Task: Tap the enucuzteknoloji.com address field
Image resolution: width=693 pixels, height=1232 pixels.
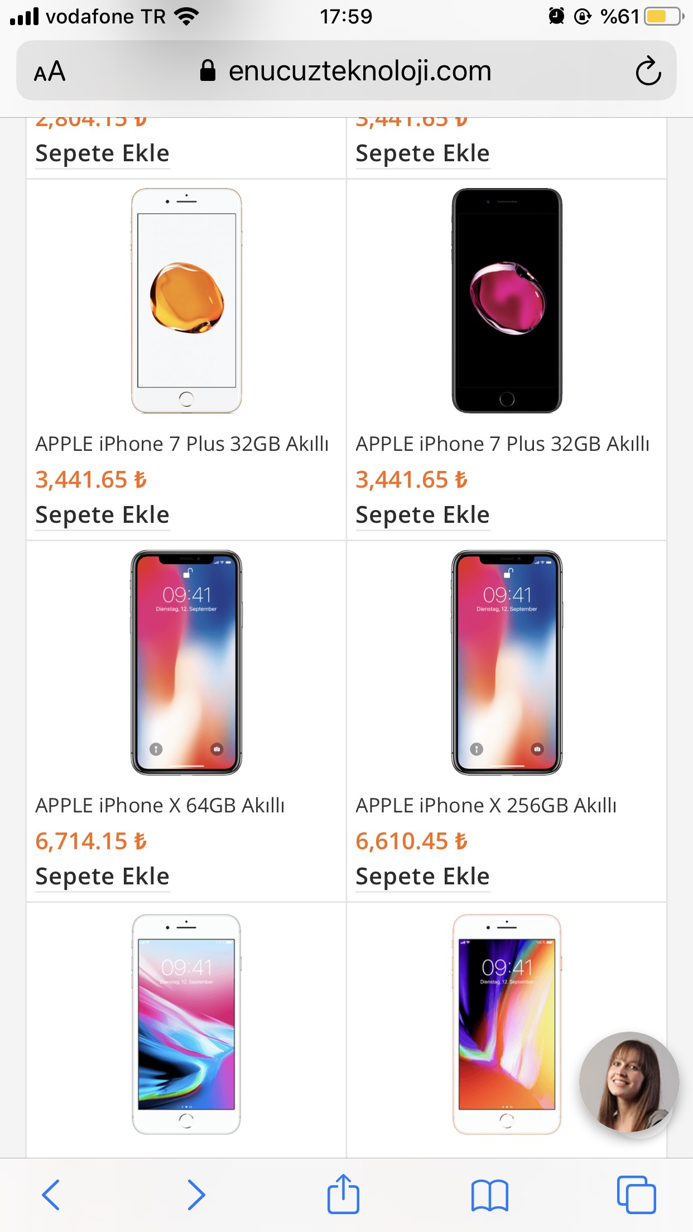Action: click(360, 71)
